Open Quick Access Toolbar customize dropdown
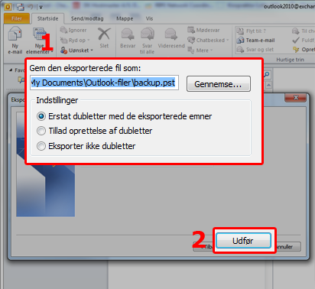Viewport: 315px width, 289px height. click(41, 7)
